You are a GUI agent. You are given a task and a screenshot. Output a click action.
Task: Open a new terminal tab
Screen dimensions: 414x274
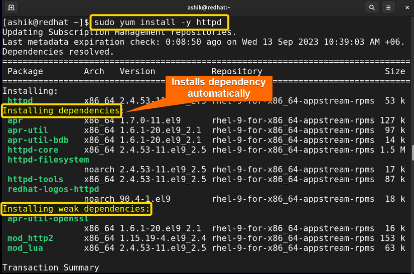click(x=12, y=8)
